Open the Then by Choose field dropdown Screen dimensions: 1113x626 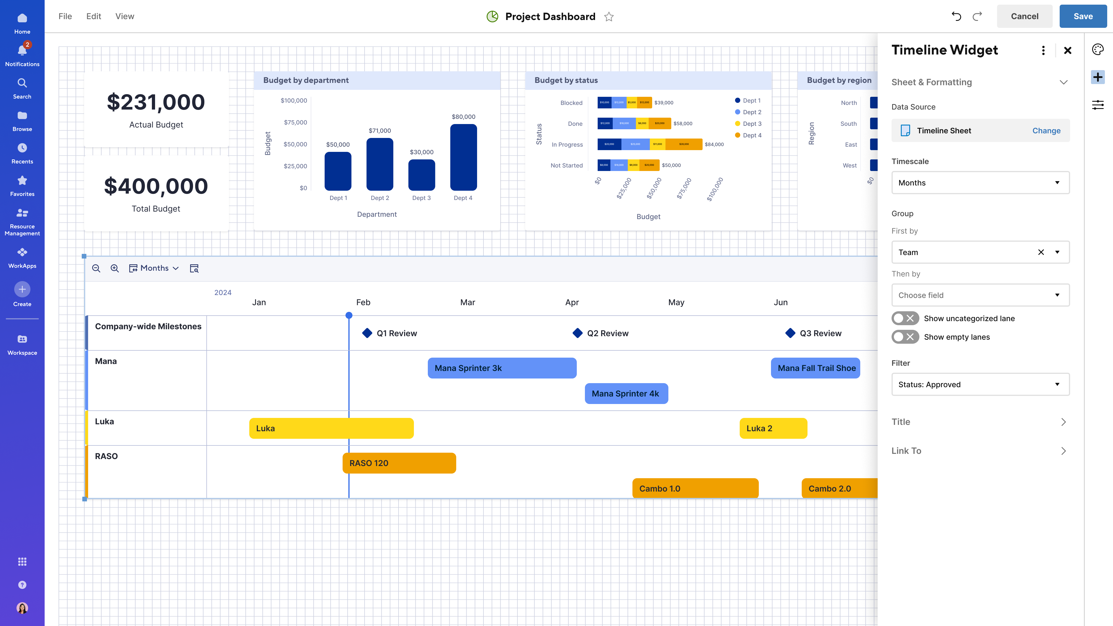(x=980, y=295)
